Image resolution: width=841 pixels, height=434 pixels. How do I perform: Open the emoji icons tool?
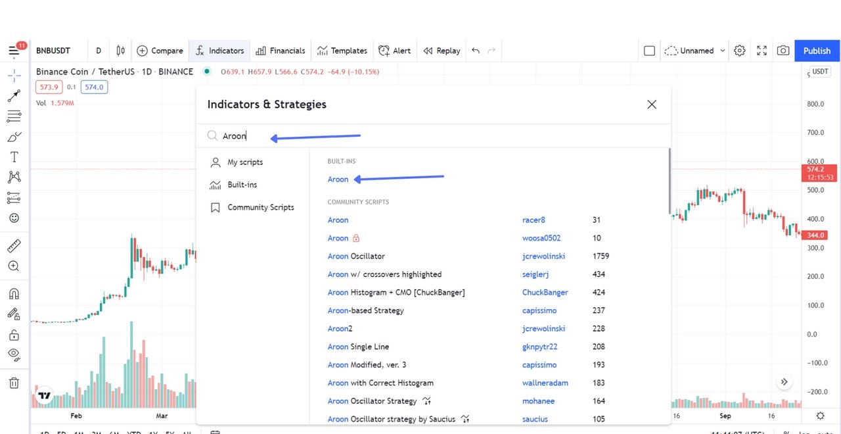(14, 218)
